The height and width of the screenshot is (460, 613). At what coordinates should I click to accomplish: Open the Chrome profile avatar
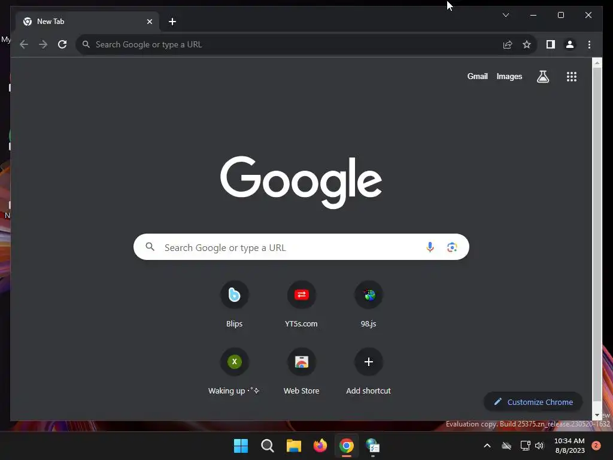coord(570,44)
